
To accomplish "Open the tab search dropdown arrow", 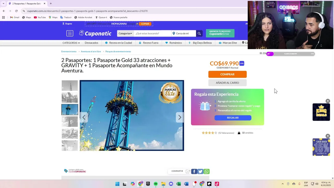I will pyautogui.click(x=3, y=4).
